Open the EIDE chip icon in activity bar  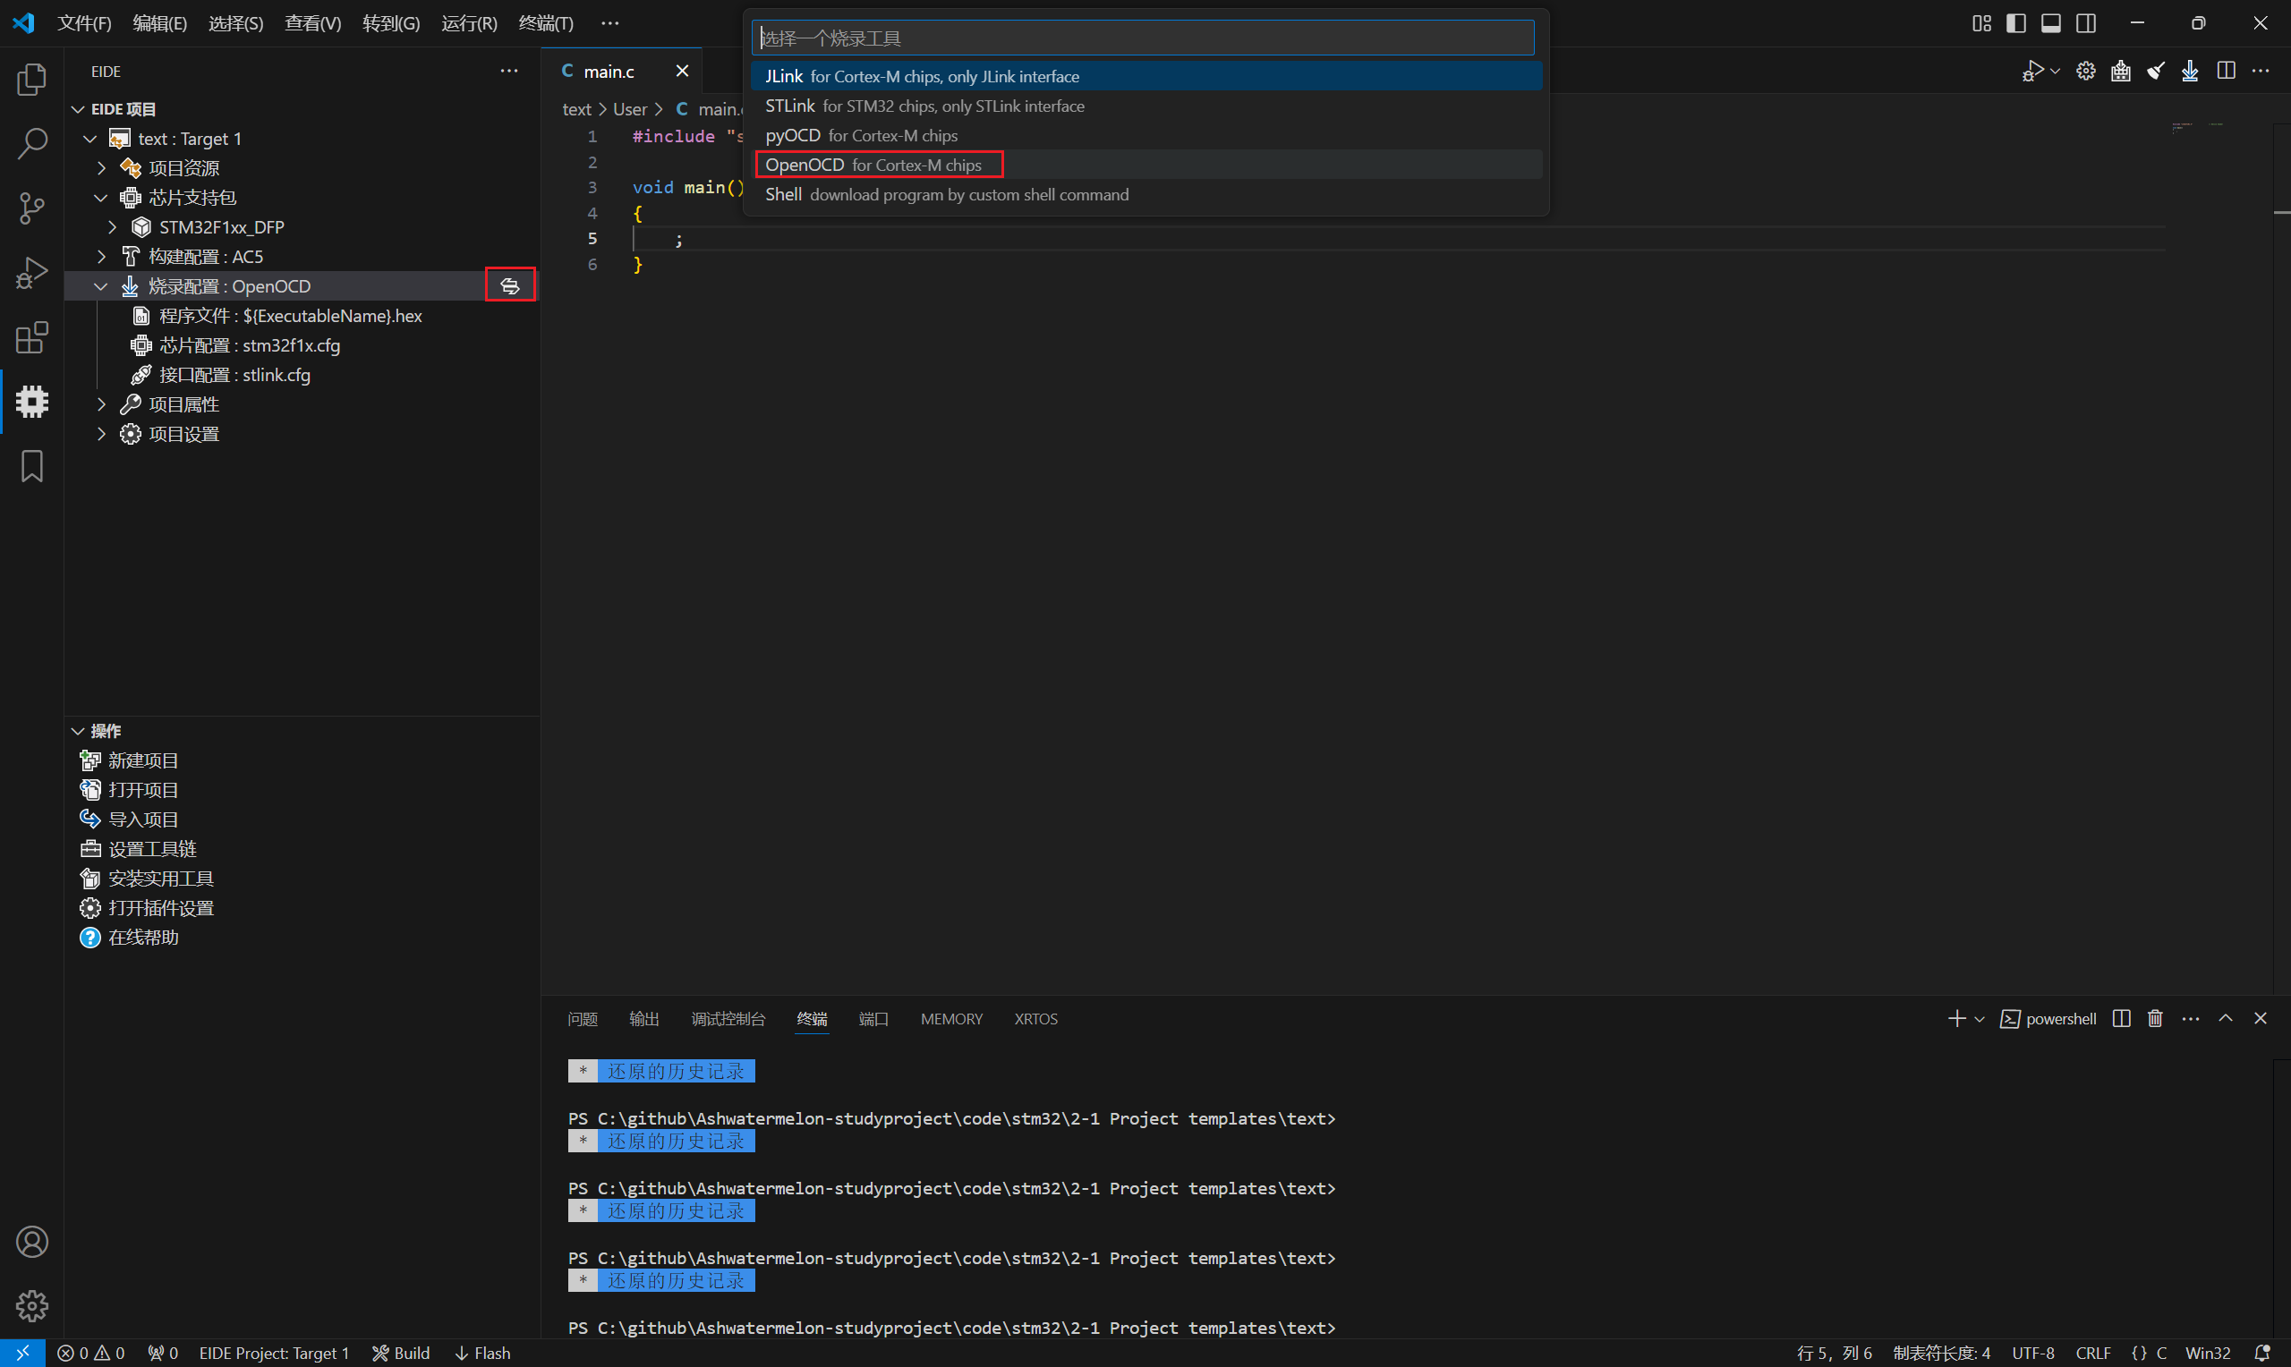[x=32, y=402]
